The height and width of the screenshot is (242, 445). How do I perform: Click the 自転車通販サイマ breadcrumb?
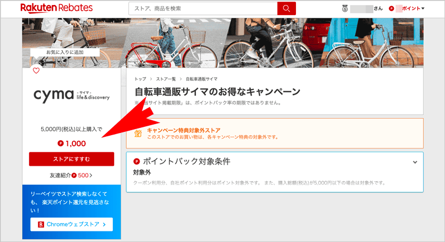201,79
